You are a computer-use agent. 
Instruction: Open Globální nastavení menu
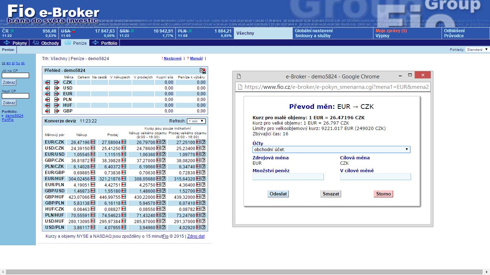tap(314, 31)
